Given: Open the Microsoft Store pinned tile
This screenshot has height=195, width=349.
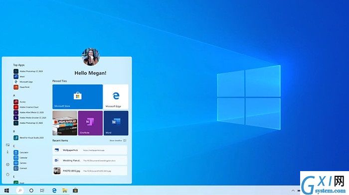Looking at the screenshot, I should pos(77,97).
